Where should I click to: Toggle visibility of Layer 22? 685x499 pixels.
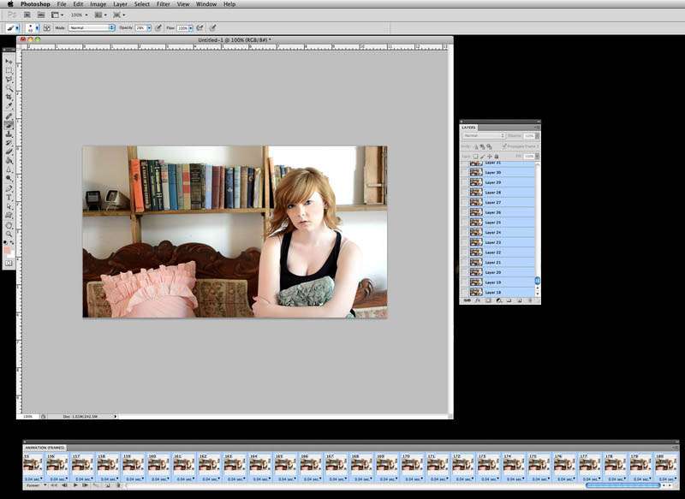(464, 252)
